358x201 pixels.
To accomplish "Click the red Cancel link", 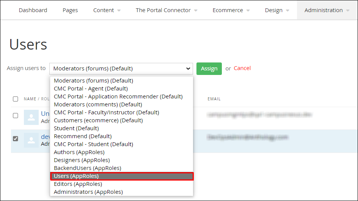I will 242,68.
